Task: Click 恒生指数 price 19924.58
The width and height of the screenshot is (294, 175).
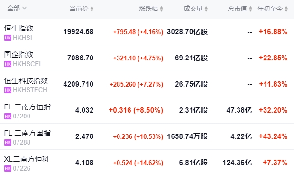Action: tap(78, 32)
